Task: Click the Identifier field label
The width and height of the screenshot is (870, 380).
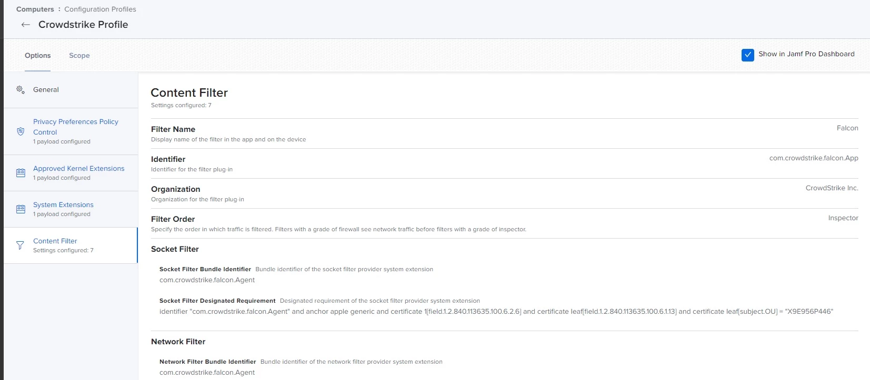Action: point(168,159)
